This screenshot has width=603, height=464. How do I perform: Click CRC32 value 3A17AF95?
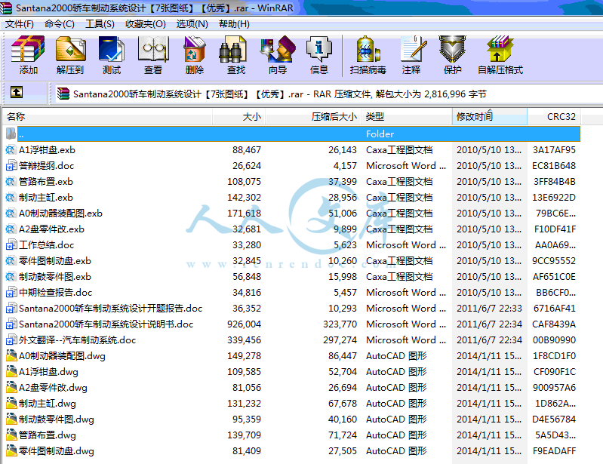pos(554,150)
